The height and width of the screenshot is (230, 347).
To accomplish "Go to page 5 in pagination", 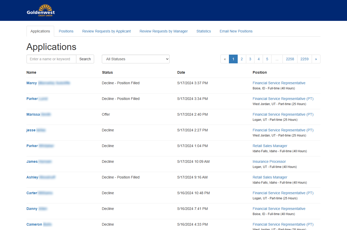I will [x=267, y=59].
